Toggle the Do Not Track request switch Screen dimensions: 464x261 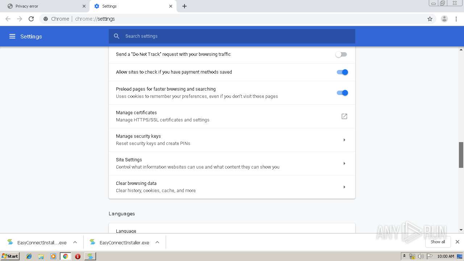click(341, 54)
